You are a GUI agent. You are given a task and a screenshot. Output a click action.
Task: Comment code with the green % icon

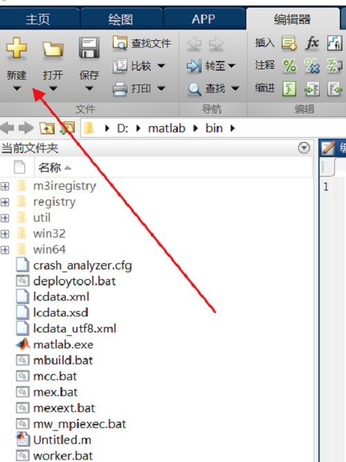tap(289, 66)
